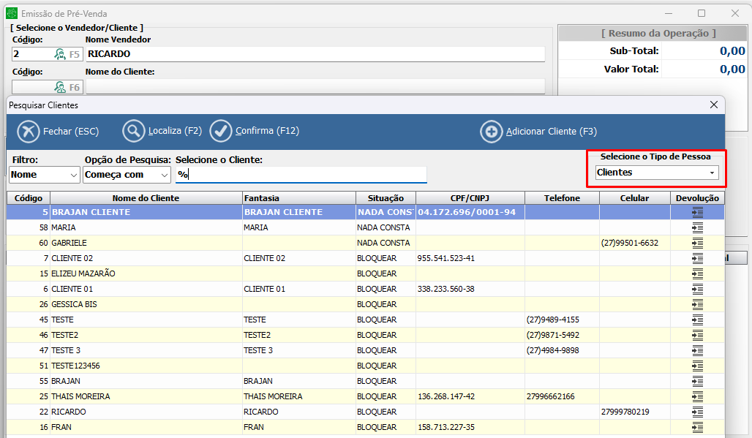Screen dimensions: 752x438
Task: Click the Devolução icon for GABRIELE row
Action: pyautogui.click(x=697, y=243)
